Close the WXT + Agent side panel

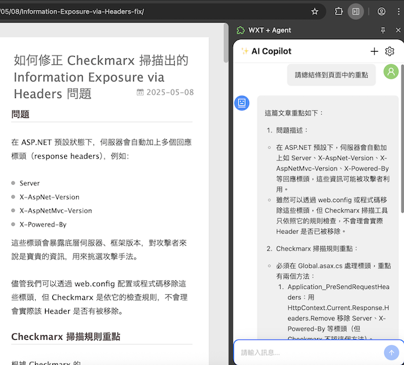(x=398, y=30)
